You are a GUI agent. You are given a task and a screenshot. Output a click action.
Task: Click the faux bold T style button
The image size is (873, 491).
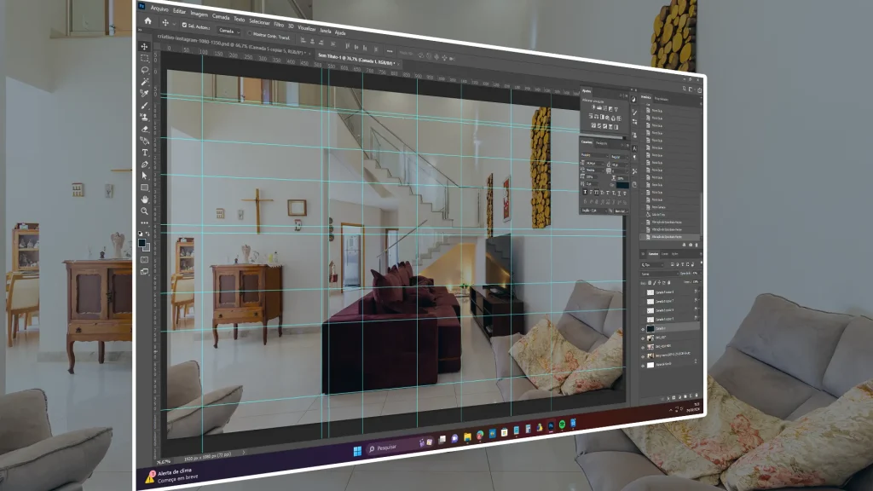[585, 192]
